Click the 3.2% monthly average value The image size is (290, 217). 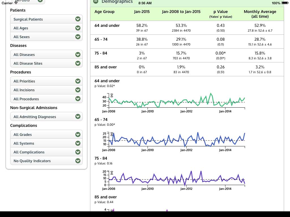(260, 67)
